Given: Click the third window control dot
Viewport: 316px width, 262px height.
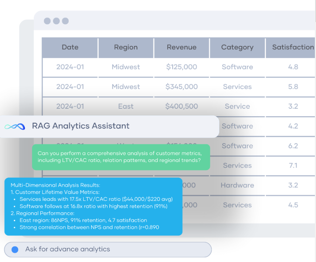Looking at the screenshot, I should pyautogui.click(x=65, y=21).
